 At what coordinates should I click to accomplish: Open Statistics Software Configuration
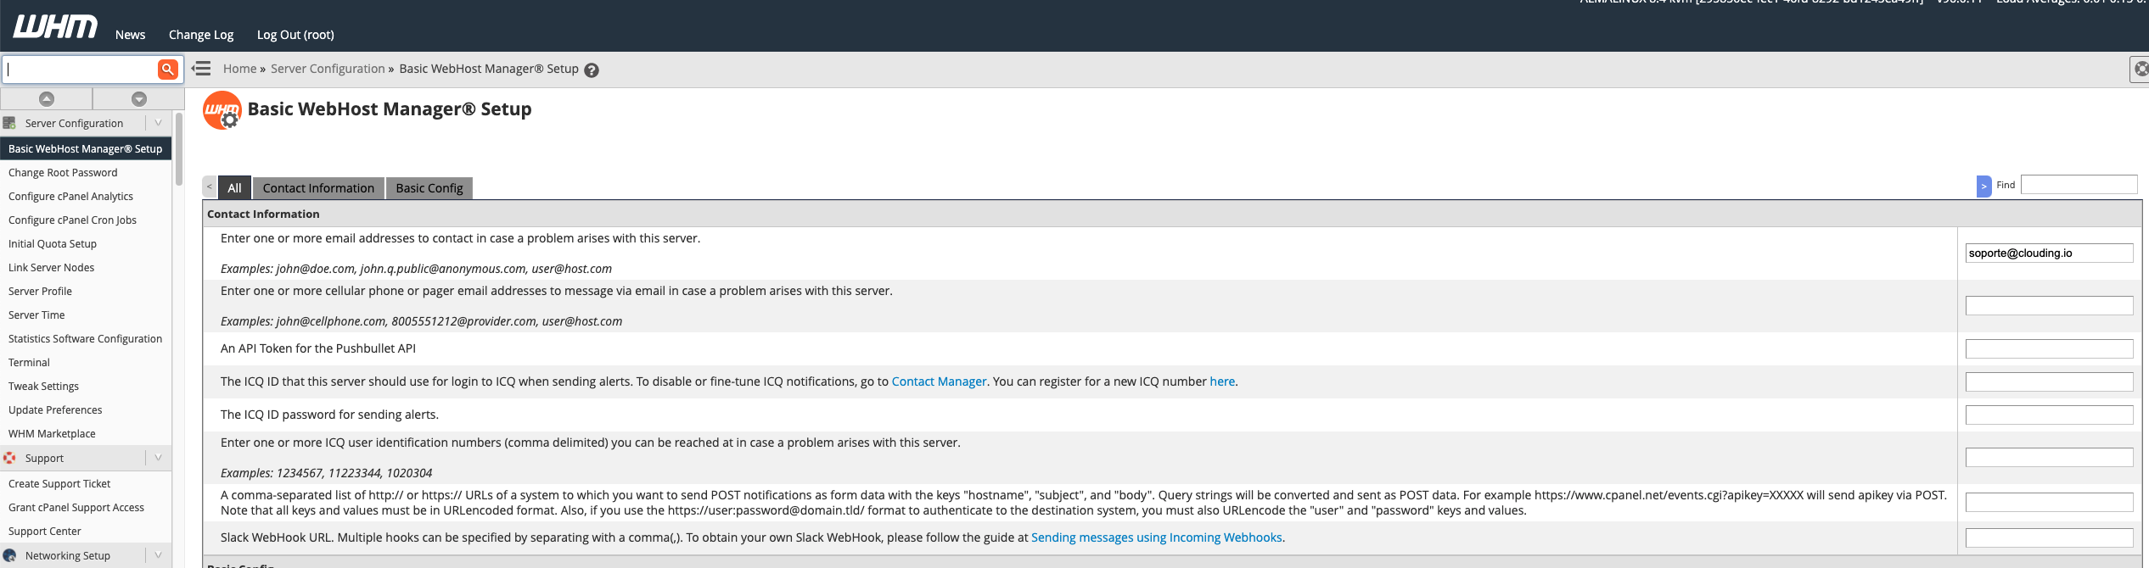tap(85, 338)
